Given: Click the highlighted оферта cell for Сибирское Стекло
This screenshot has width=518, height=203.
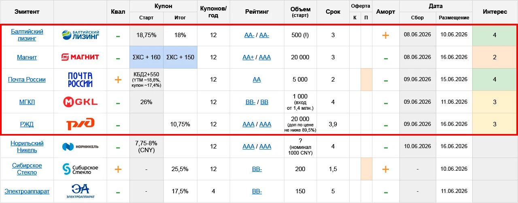Looking at the screenshot, I should 366,169.
